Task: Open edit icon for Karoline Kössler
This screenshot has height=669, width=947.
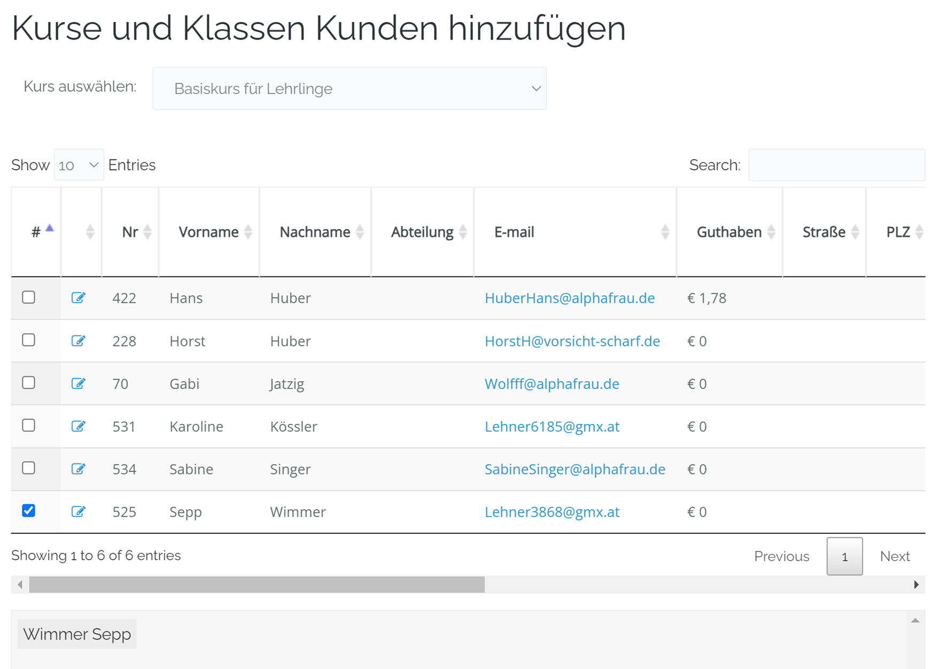Action: [x=78, y=426]
